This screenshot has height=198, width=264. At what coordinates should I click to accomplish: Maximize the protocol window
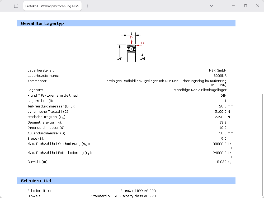coord(246,6)
